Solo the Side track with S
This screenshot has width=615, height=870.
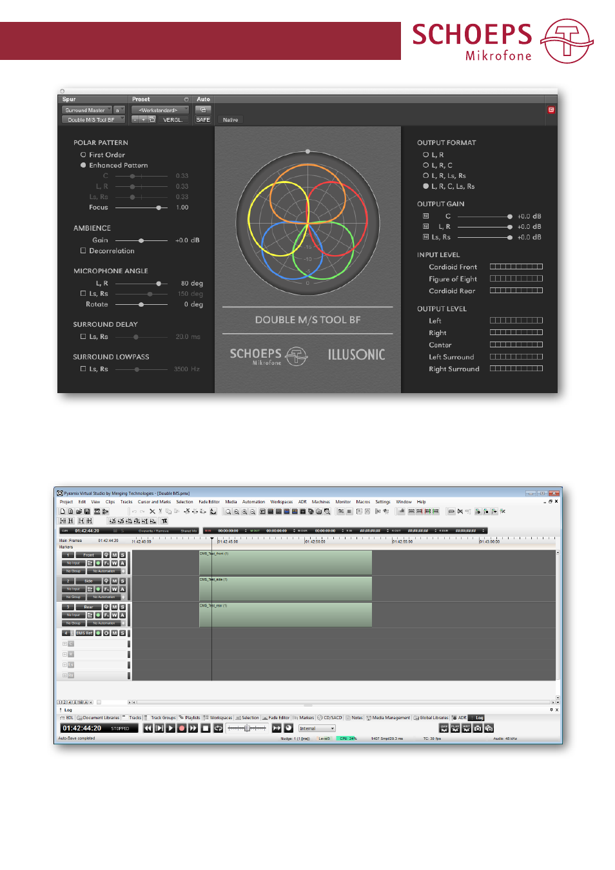pyautogui.click(x=122, y=581)
